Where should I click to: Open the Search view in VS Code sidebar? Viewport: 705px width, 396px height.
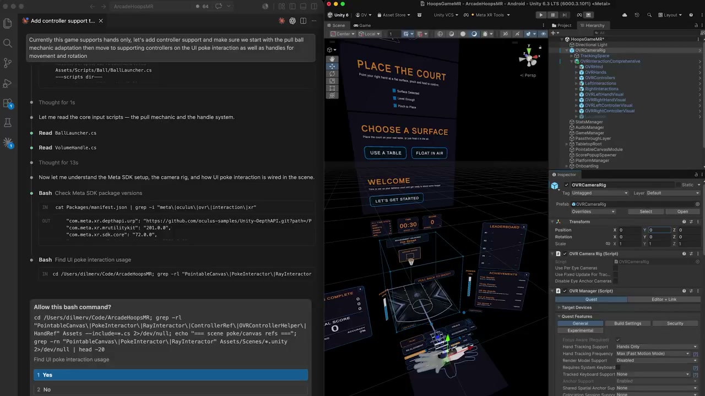[8, 43]
